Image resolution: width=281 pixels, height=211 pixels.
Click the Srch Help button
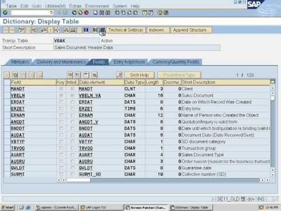(x=139, y=75)
